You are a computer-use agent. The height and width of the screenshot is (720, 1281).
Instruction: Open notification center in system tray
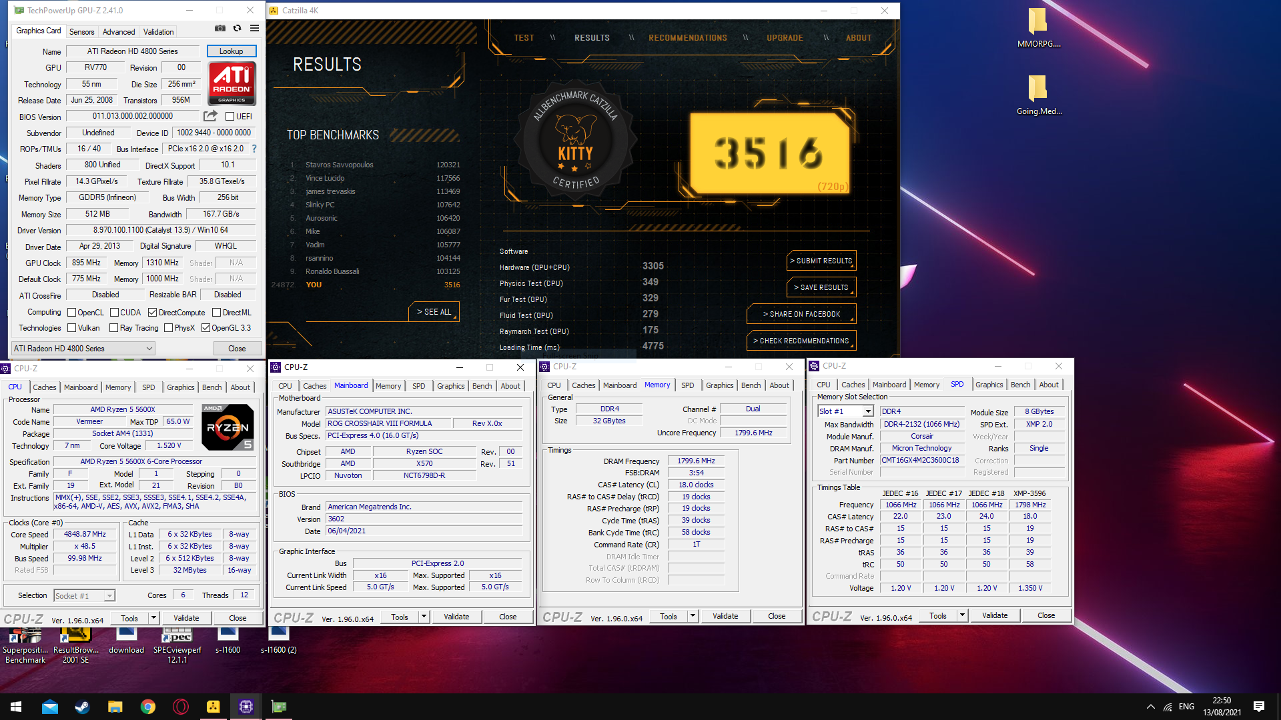pos(1259,707)
